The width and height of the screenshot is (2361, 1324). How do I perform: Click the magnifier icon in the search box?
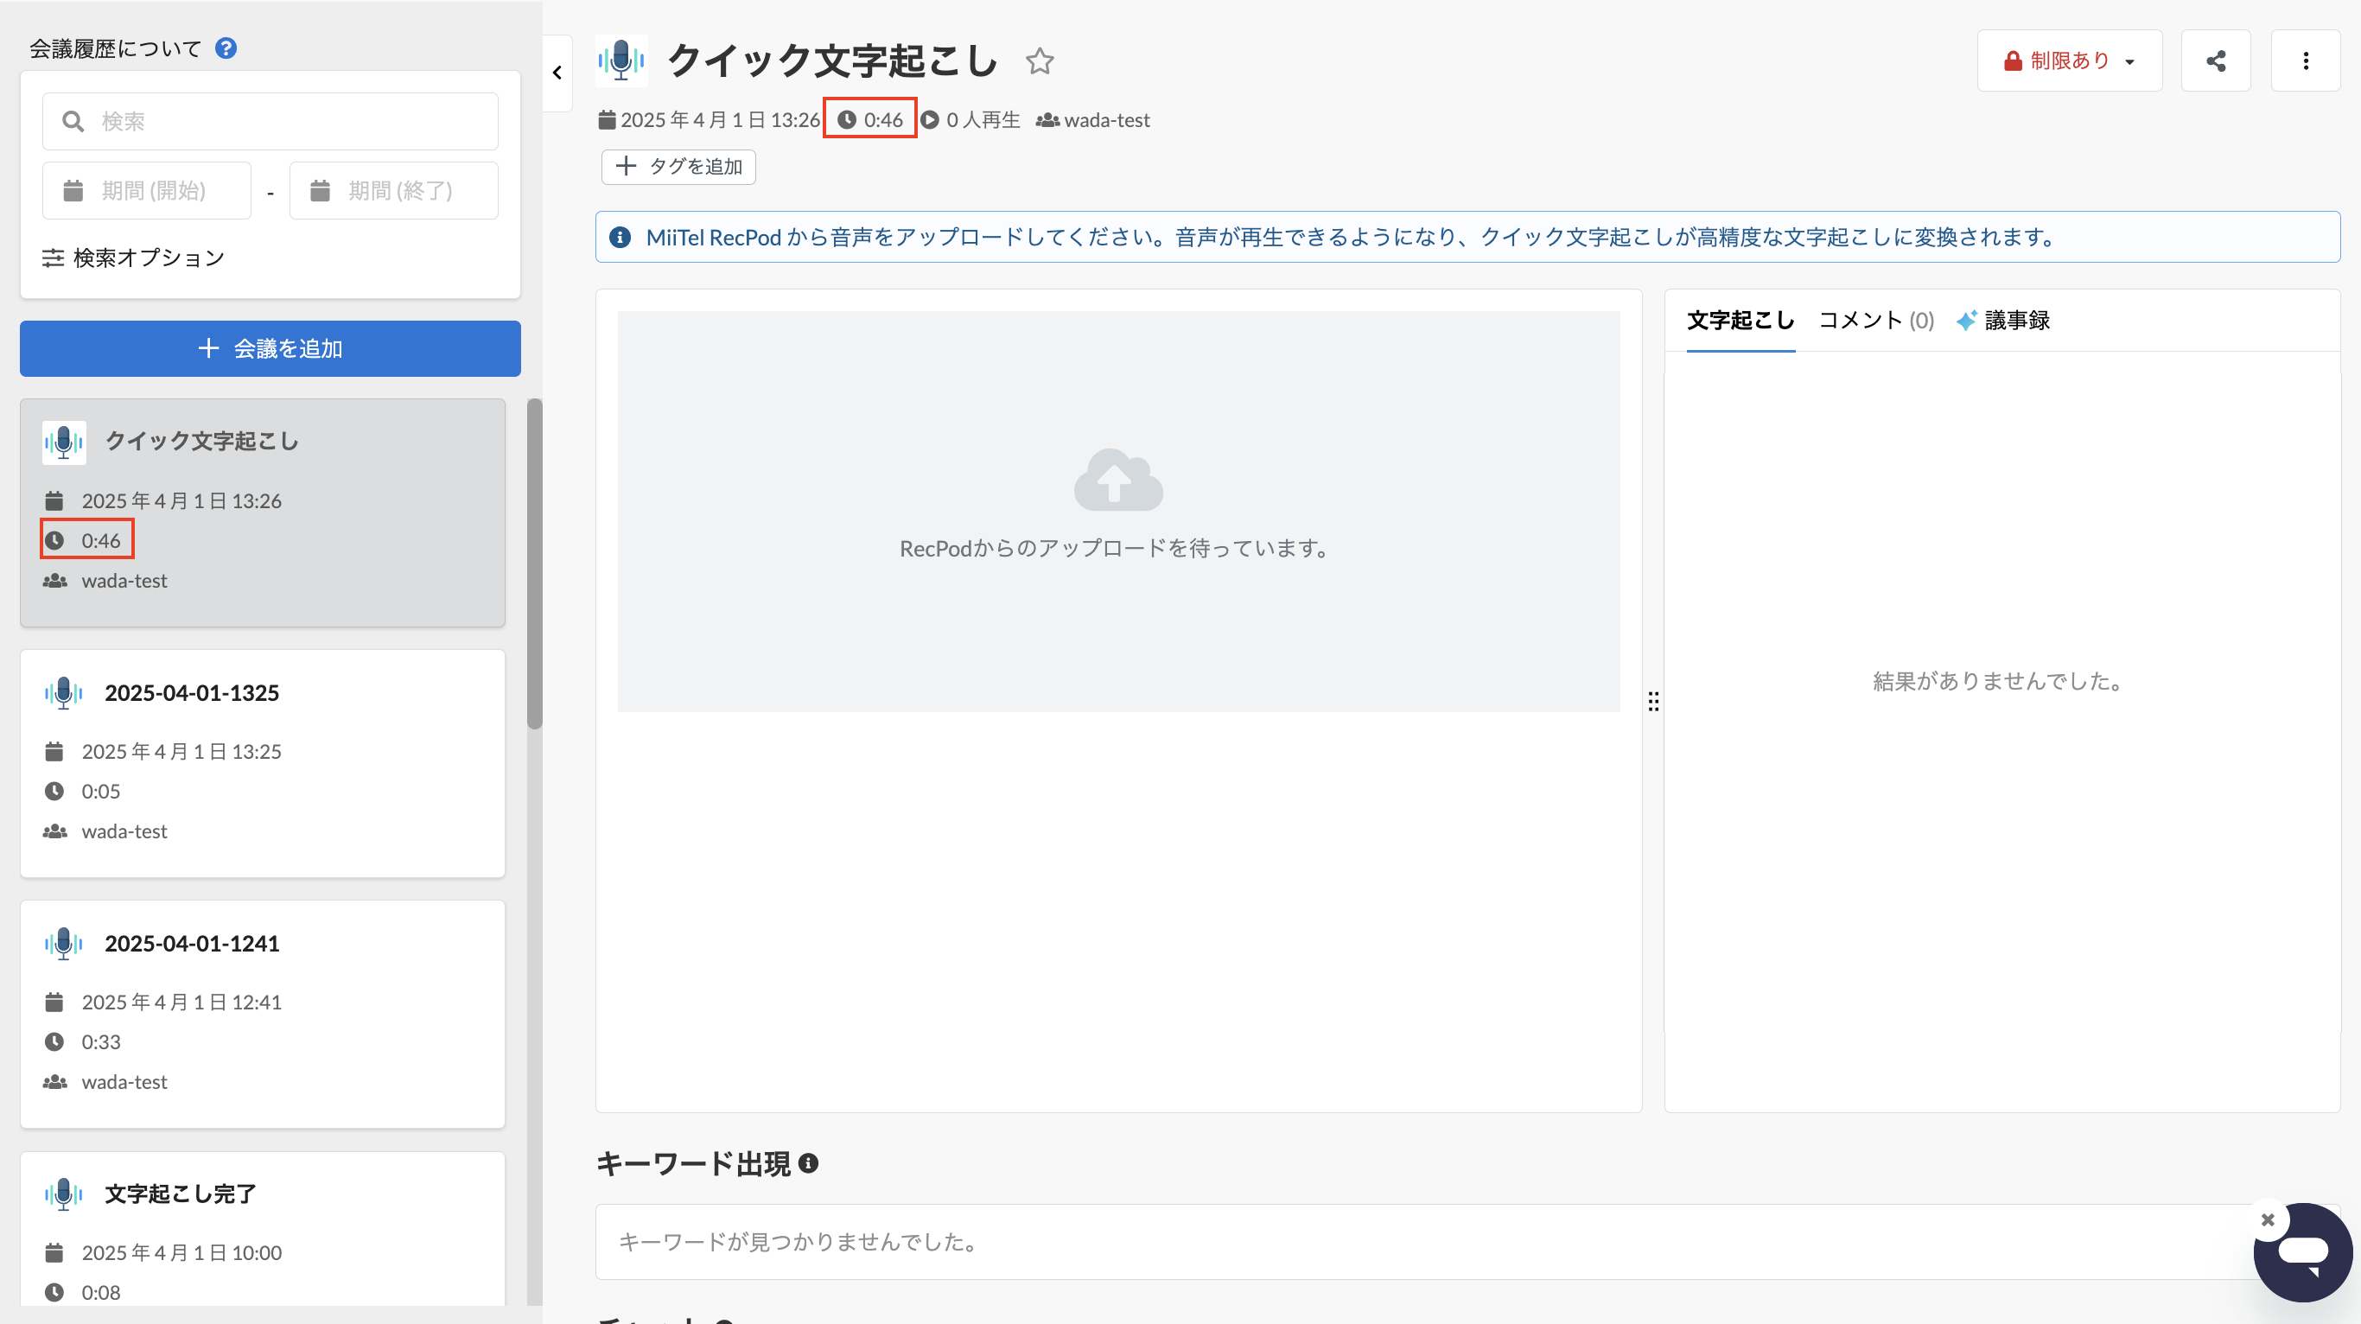73,121
